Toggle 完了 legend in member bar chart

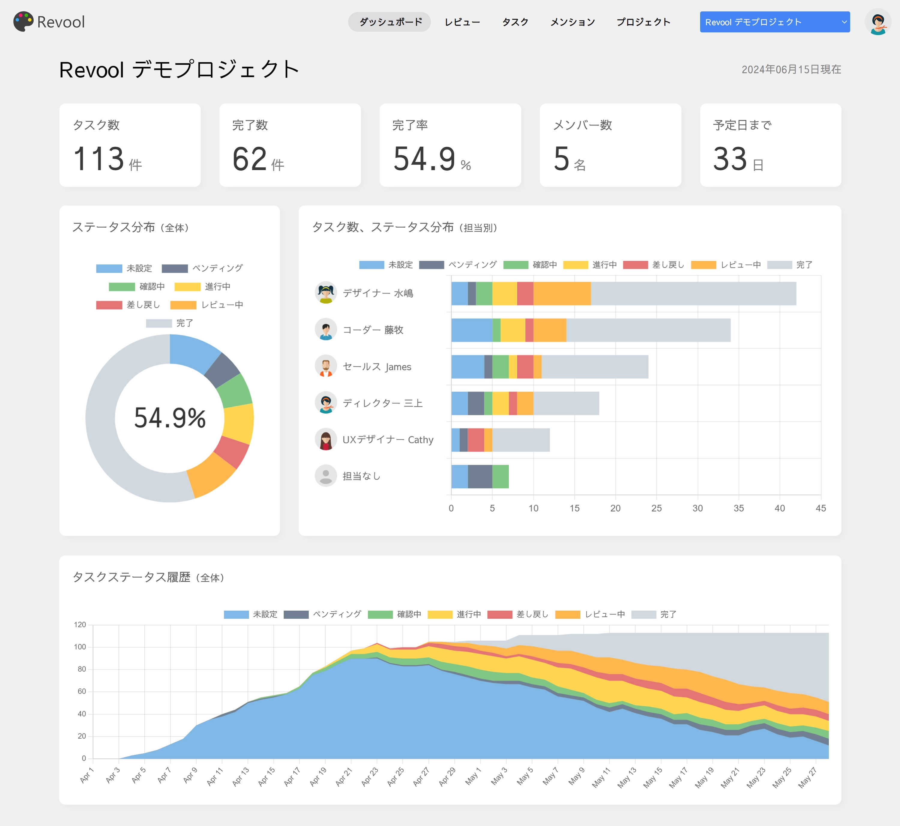pos(790,265)
